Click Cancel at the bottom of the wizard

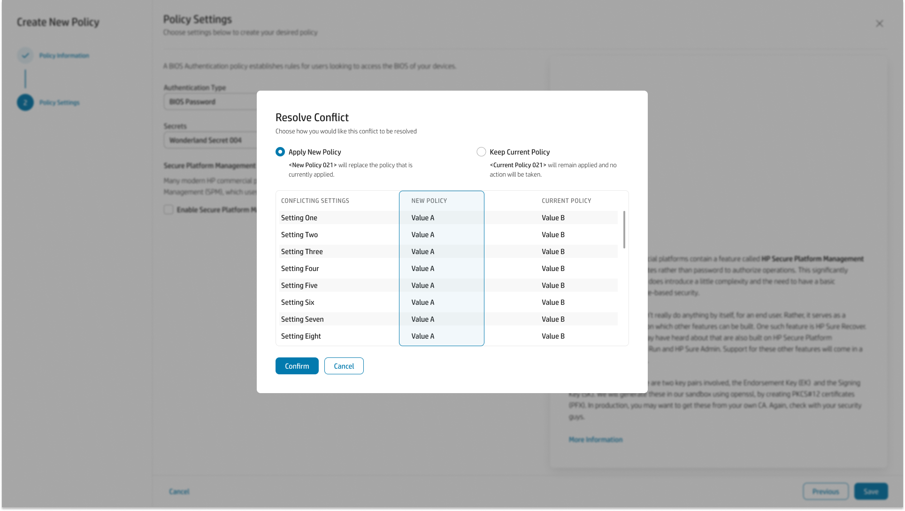179,491
